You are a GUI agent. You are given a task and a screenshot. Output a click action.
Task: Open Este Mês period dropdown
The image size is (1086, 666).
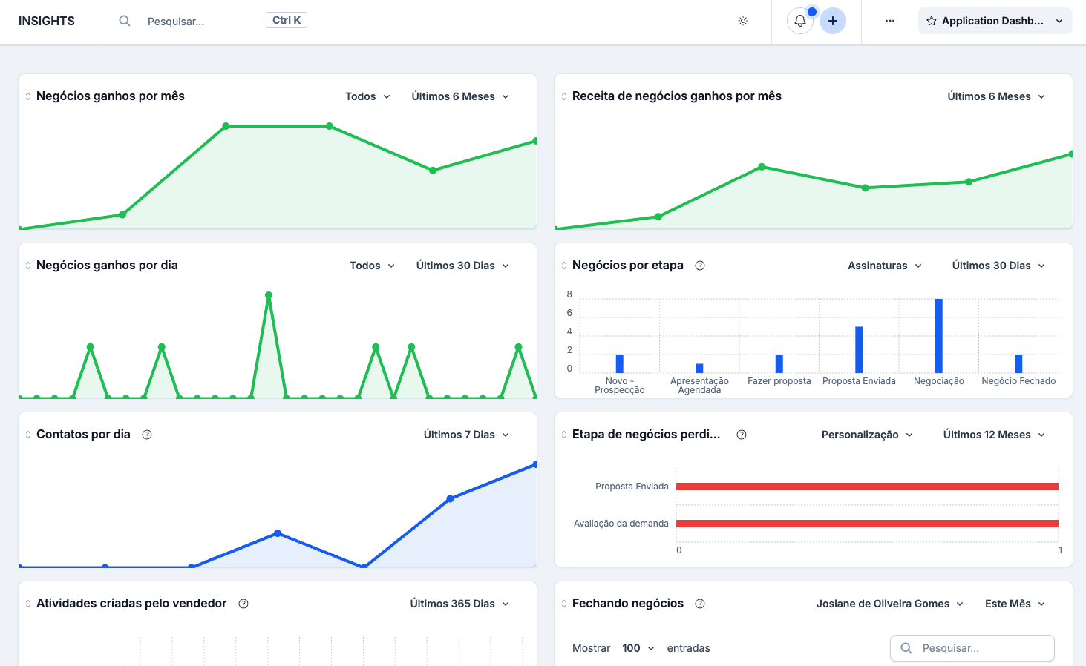[1015, 604]
